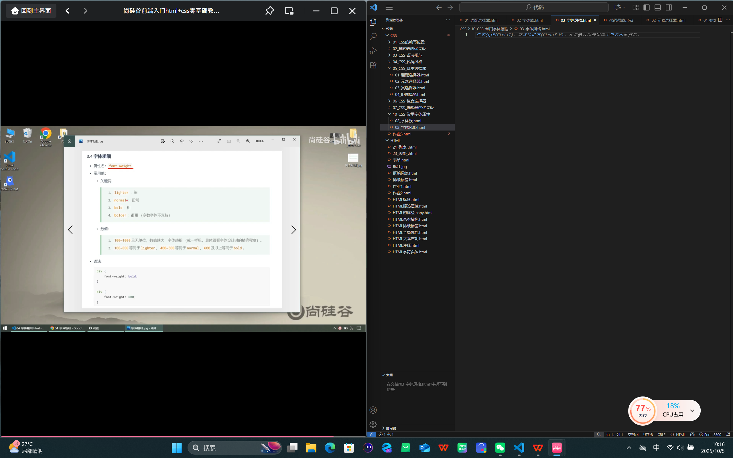Image resolution: width=733 pixels, height=458 pixels.
Task: Click the remote window status bar icon
Action: [371, 434]
